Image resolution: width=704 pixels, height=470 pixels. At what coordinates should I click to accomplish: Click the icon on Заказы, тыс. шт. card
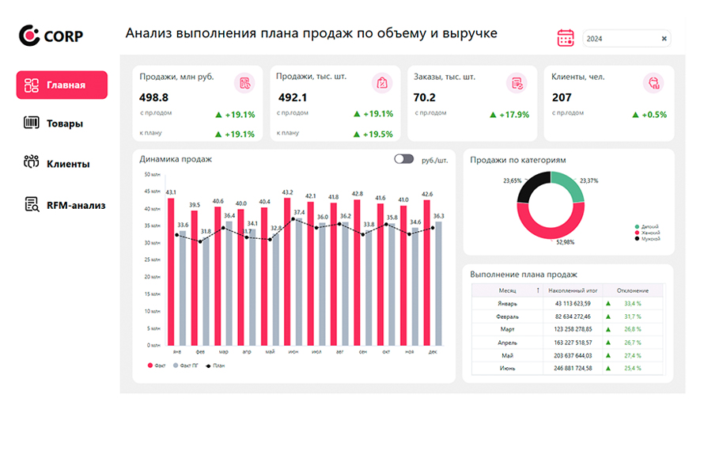(517, 82)
